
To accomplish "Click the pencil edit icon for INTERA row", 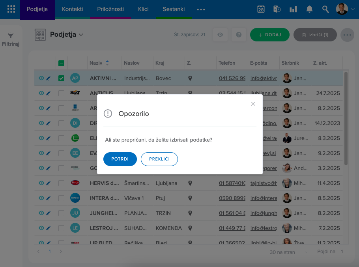I will pos(48,198).
